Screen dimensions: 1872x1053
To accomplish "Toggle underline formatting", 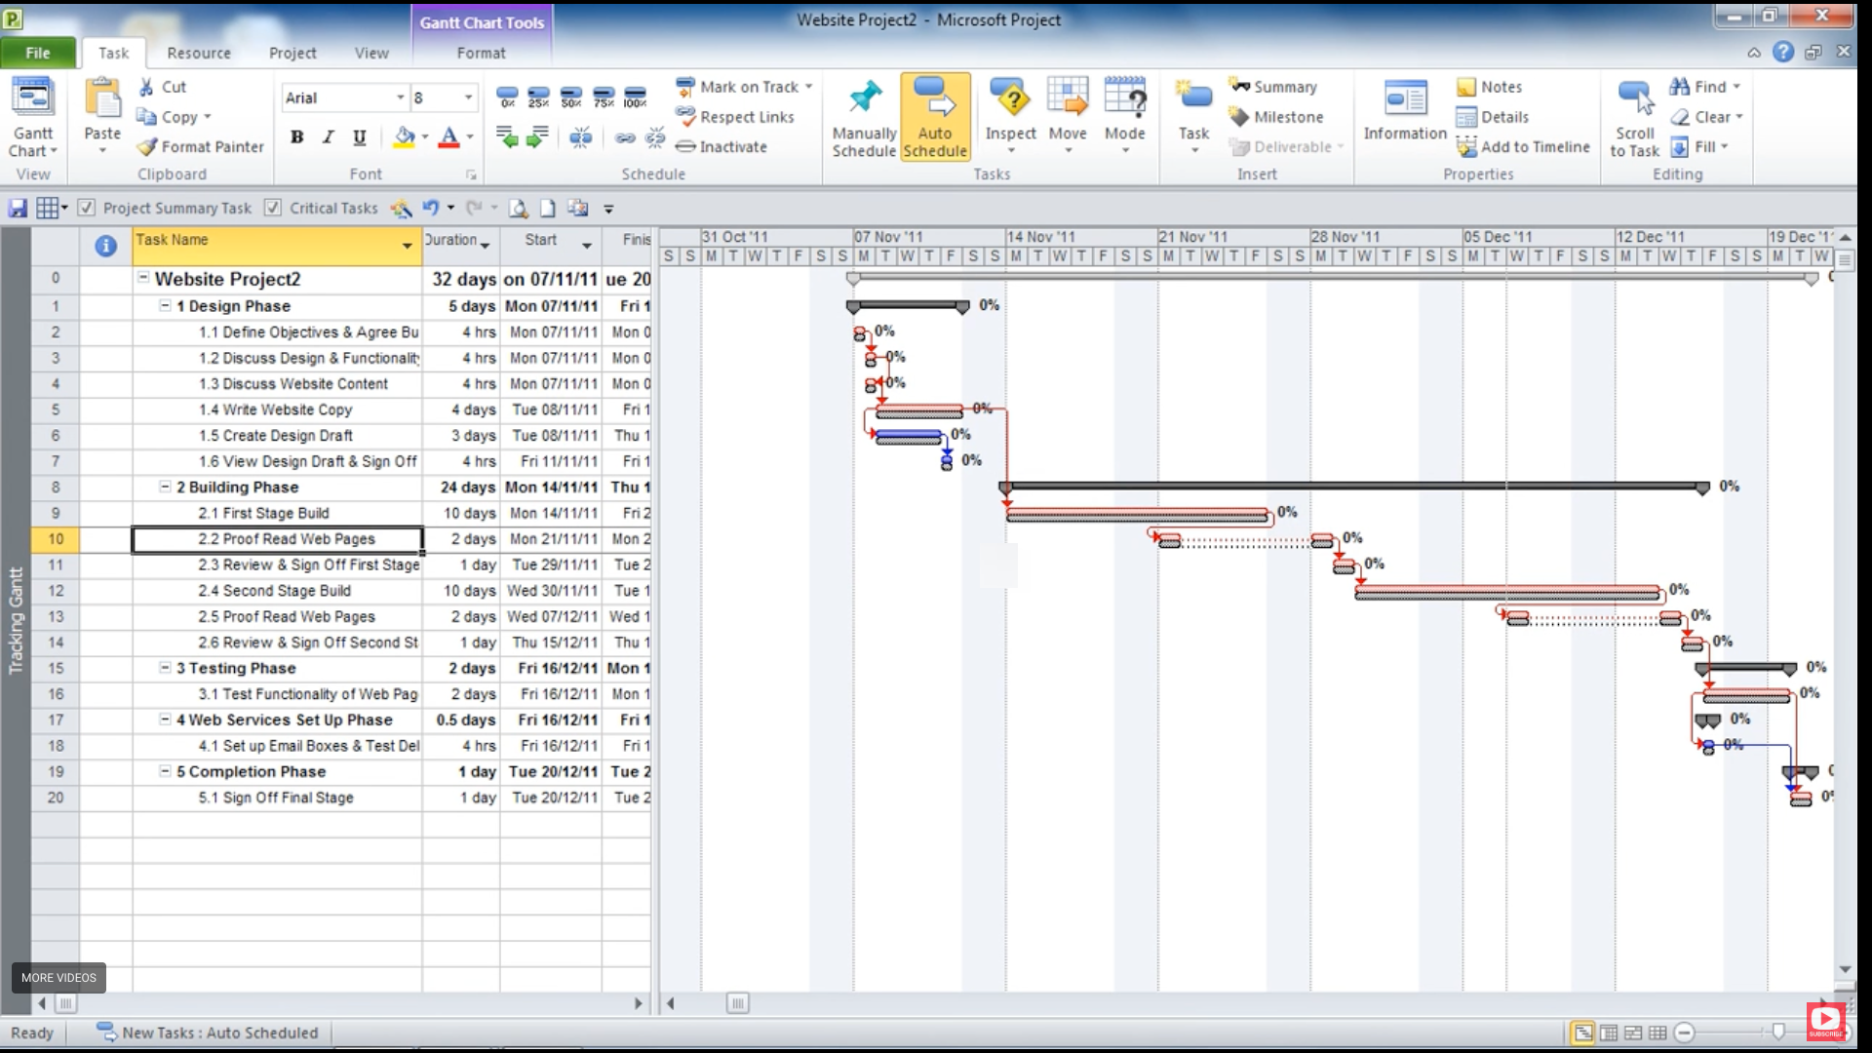I will click(359, 137).
